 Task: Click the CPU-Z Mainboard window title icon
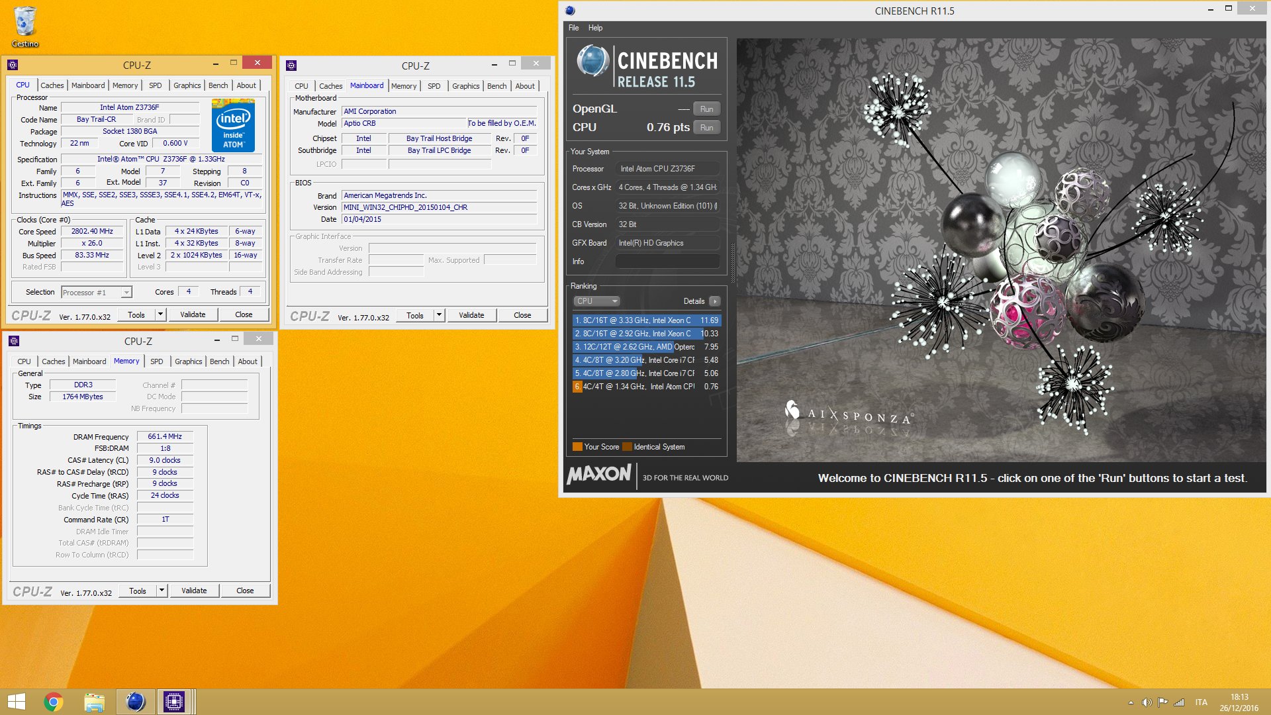pyautogui.click(x=291, y=66)
